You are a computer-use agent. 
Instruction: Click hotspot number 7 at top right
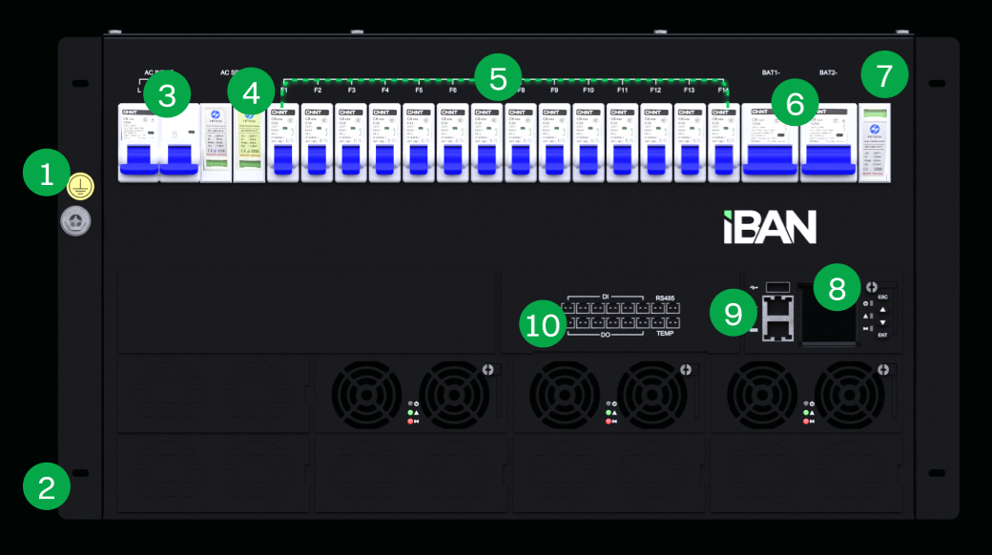884,75
